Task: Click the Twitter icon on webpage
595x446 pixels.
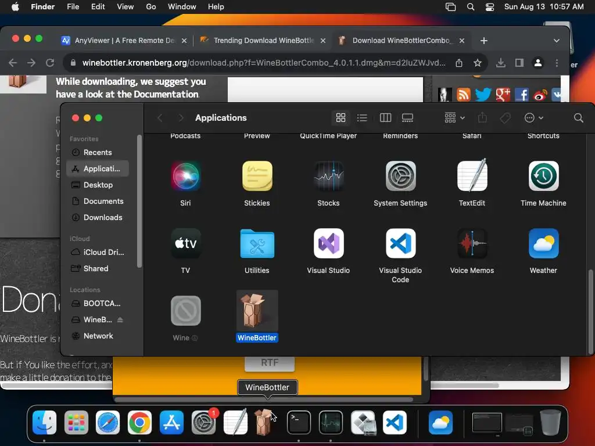Action: coord(483,95)
